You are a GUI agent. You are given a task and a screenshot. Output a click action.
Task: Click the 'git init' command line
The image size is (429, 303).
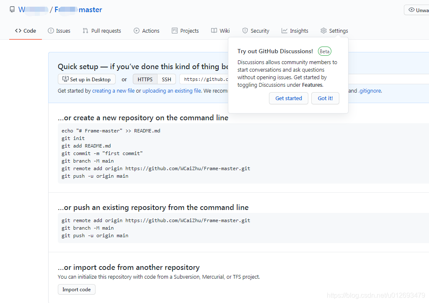[73, 138]
